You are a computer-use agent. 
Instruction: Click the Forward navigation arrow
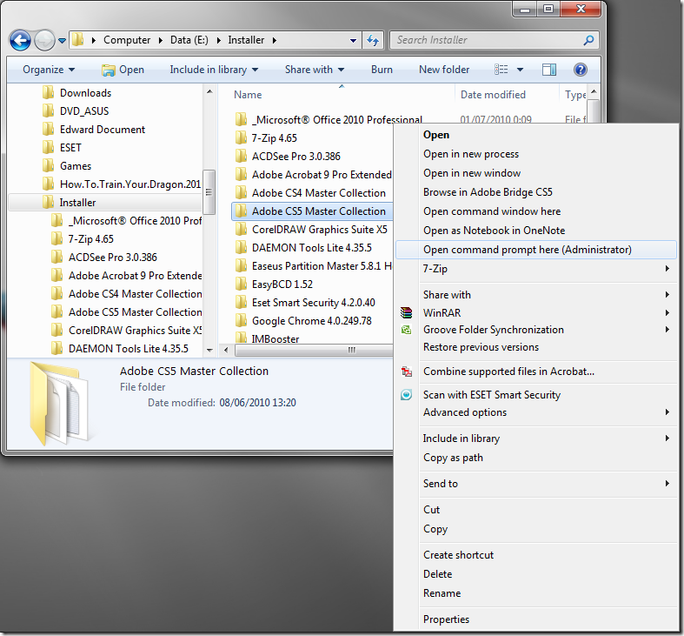pos(44,41)
